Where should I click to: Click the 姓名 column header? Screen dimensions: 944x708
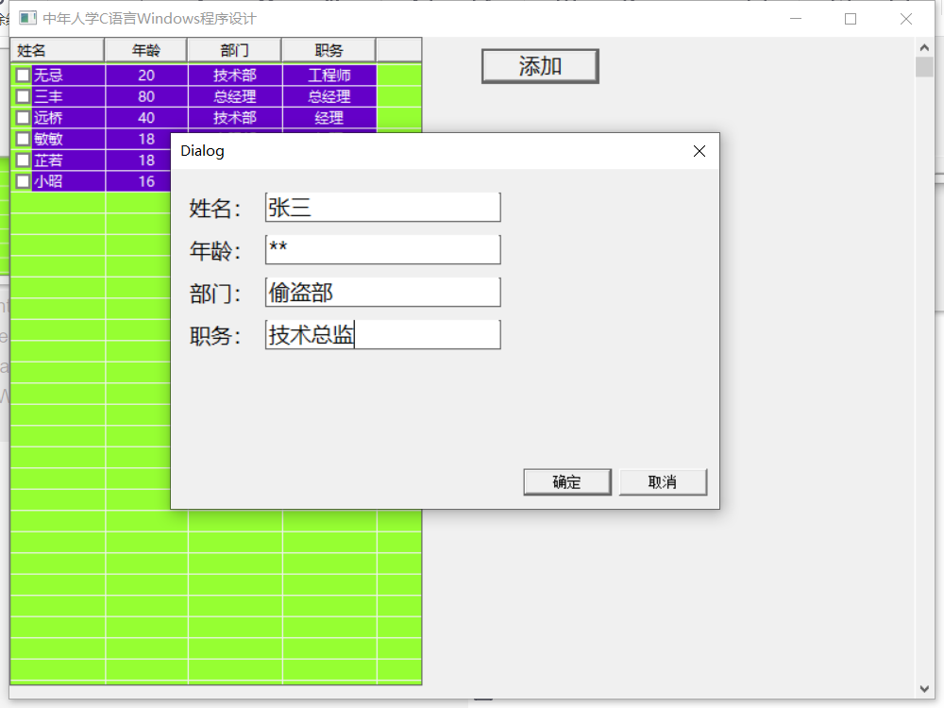[57, 49]
